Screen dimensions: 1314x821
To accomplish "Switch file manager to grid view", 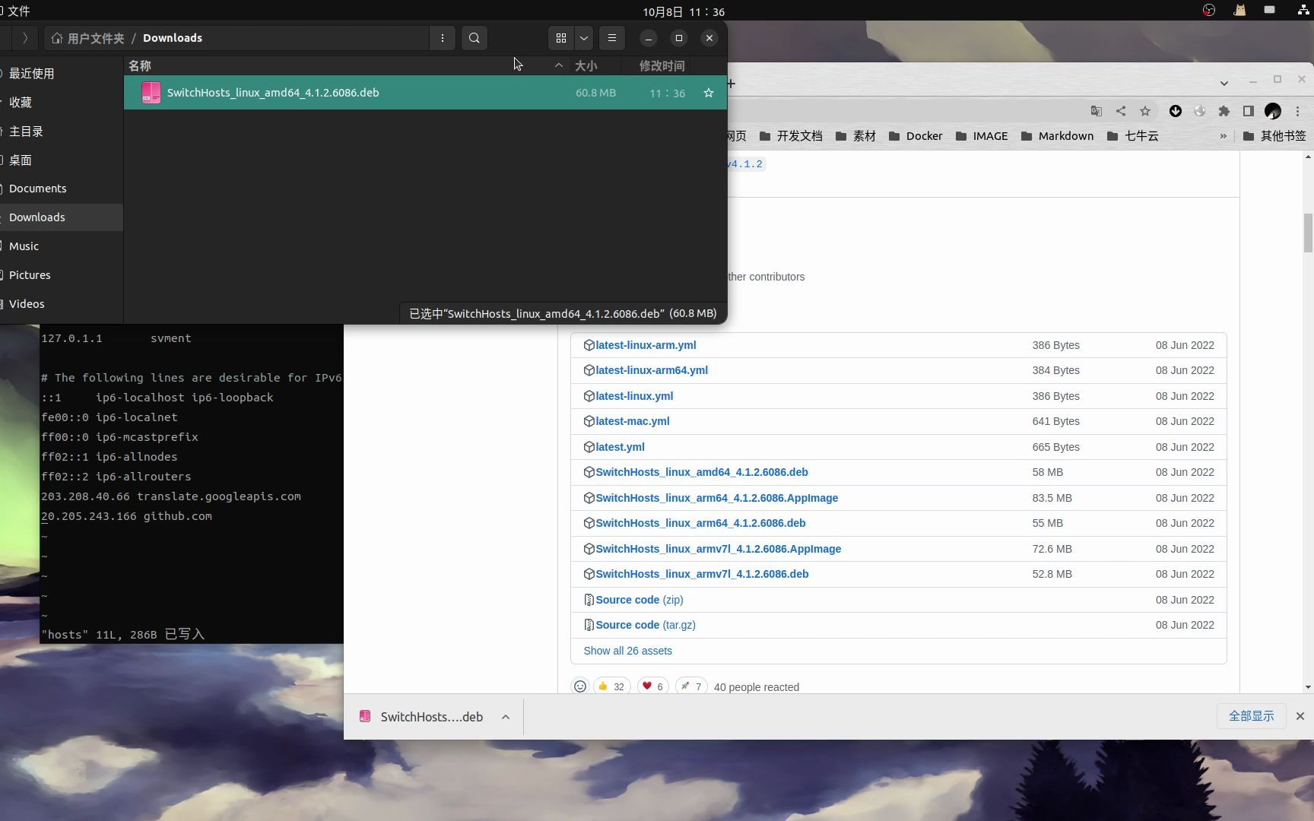I will [x=561, y=38].
